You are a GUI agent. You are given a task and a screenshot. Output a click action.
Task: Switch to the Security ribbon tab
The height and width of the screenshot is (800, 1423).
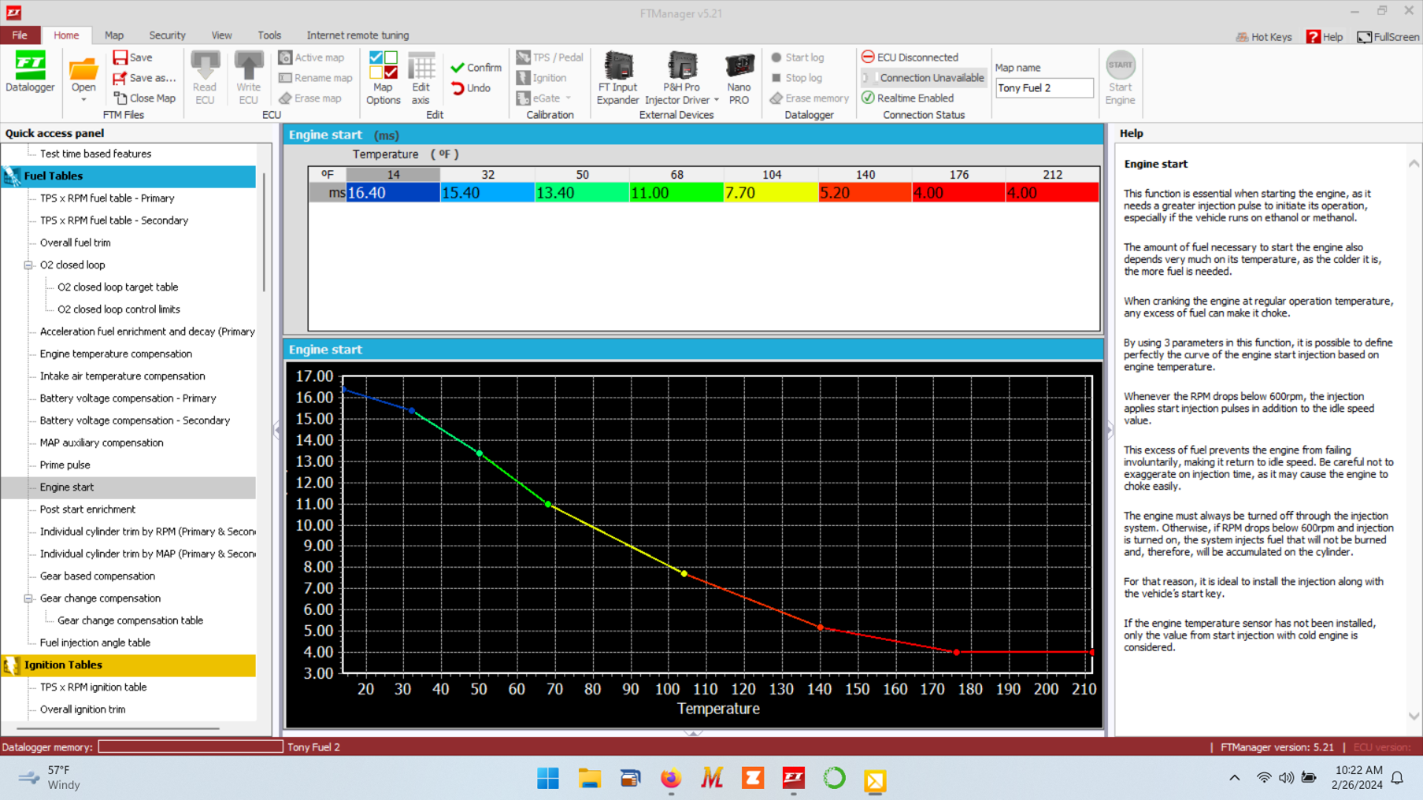(167, 35)
